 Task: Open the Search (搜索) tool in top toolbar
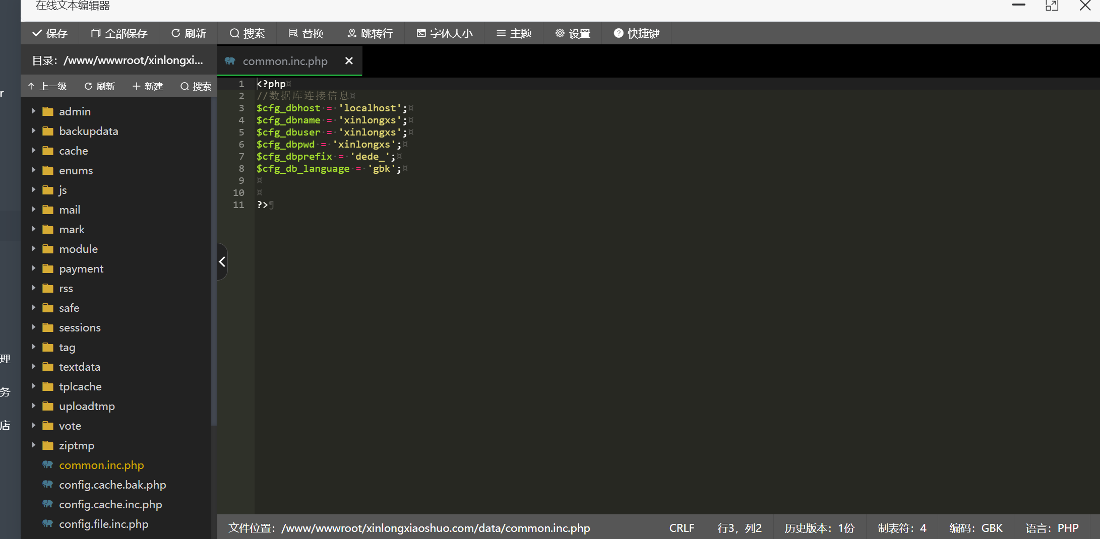coord(247,33)
